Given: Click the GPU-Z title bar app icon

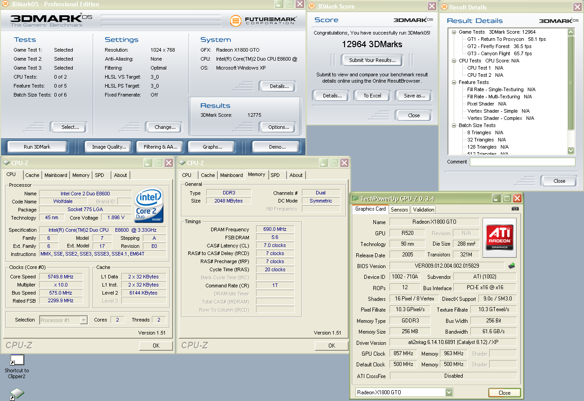Looking at the screenshot, I should click(355, 198).
